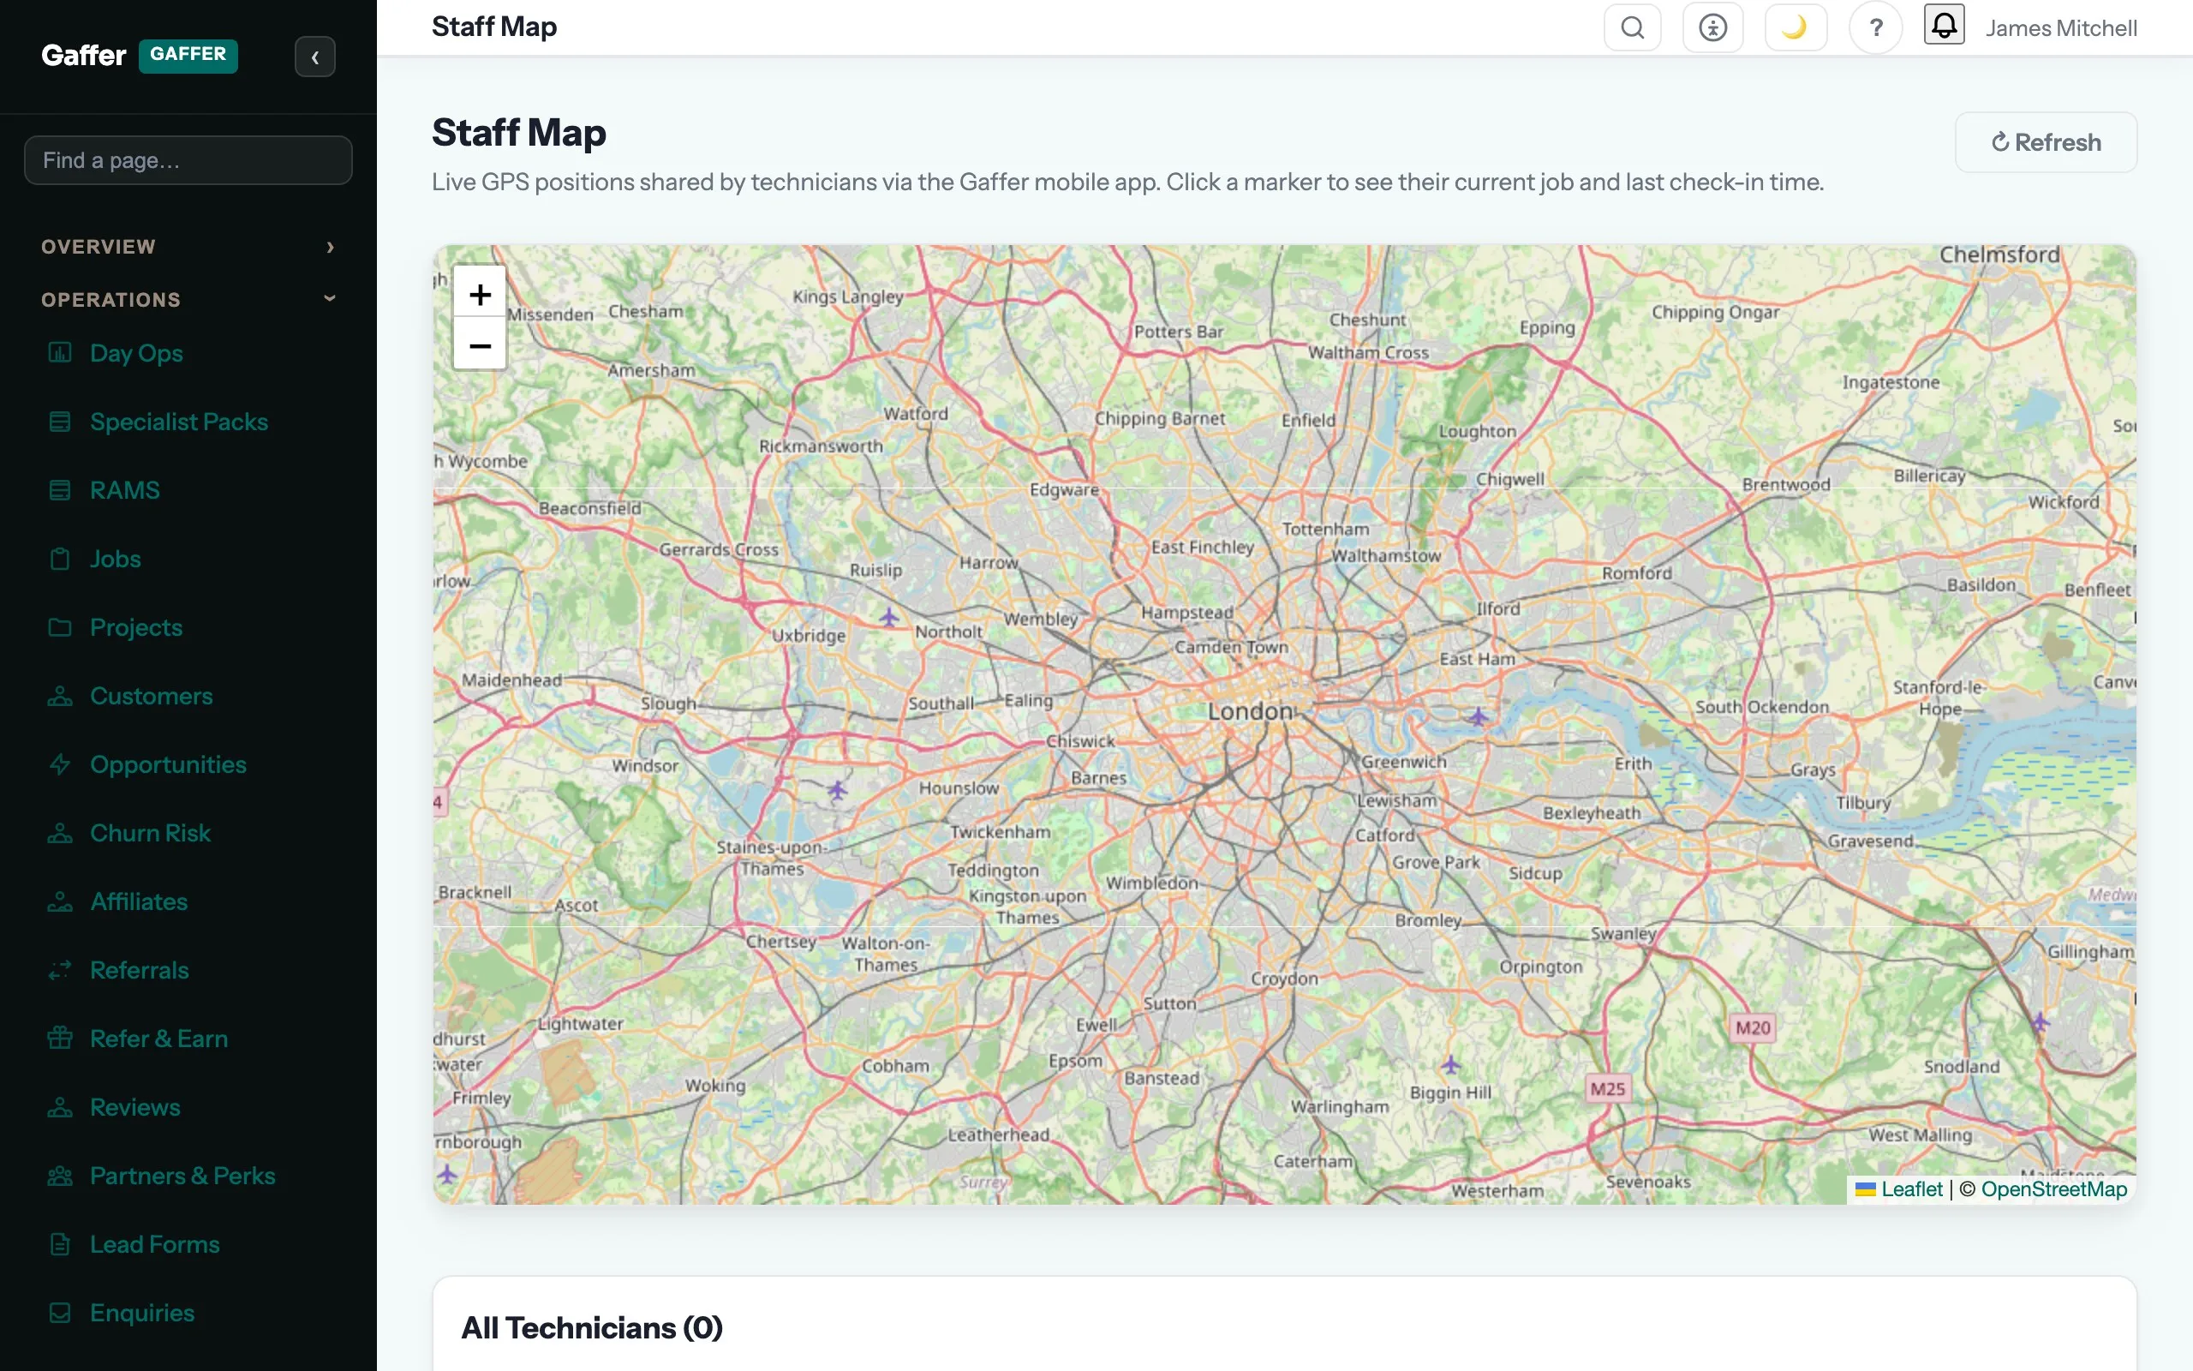Screen dimensions: 2193x1371
Task: Open James Mitchell user menu
Action: click(x=2061, y=28)
